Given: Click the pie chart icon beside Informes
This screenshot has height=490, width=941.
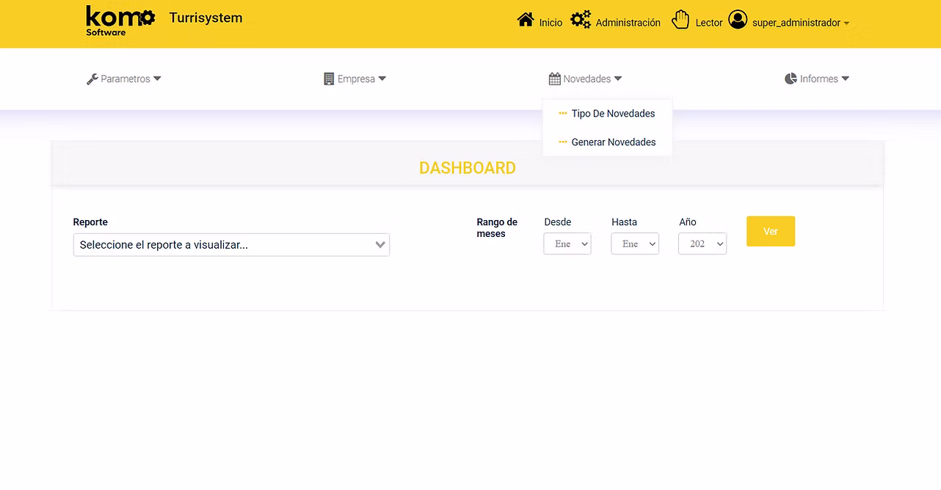Looking at the screenshot, I should pos(791,79).
